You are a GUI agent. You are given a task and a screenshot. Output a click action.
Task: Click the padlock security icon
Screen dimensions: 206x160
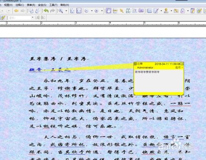click(x=183, y=11)
